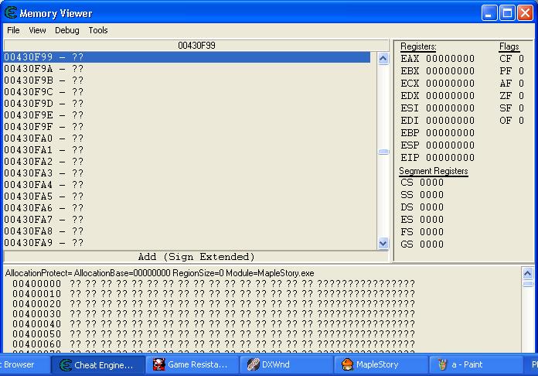Click the 00430F99 address header bar

click(x=196, y=46)
